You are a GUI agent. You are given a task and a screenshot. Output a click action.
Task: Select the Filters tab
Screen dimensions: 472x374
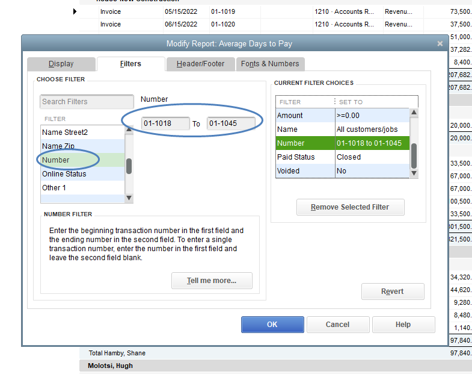pos(130,64)
